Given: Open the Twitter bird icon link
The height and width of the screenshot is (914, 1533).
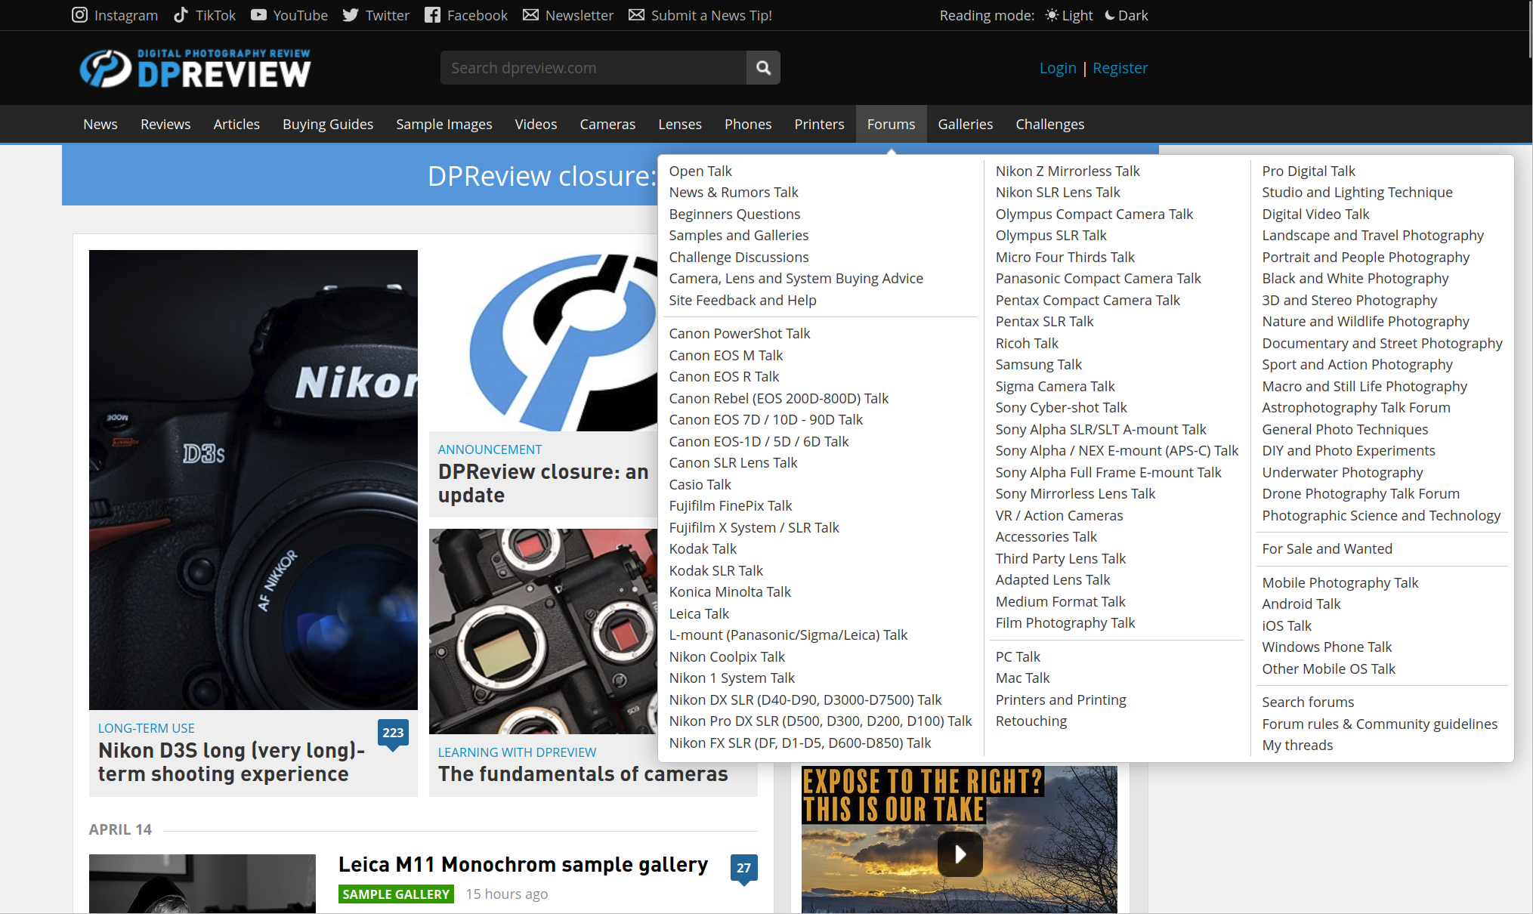Looking at the screenshot, I should [351, 15].
